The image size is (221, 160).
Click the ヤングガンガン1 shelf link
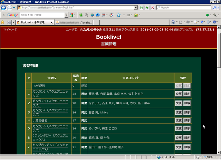50,147
